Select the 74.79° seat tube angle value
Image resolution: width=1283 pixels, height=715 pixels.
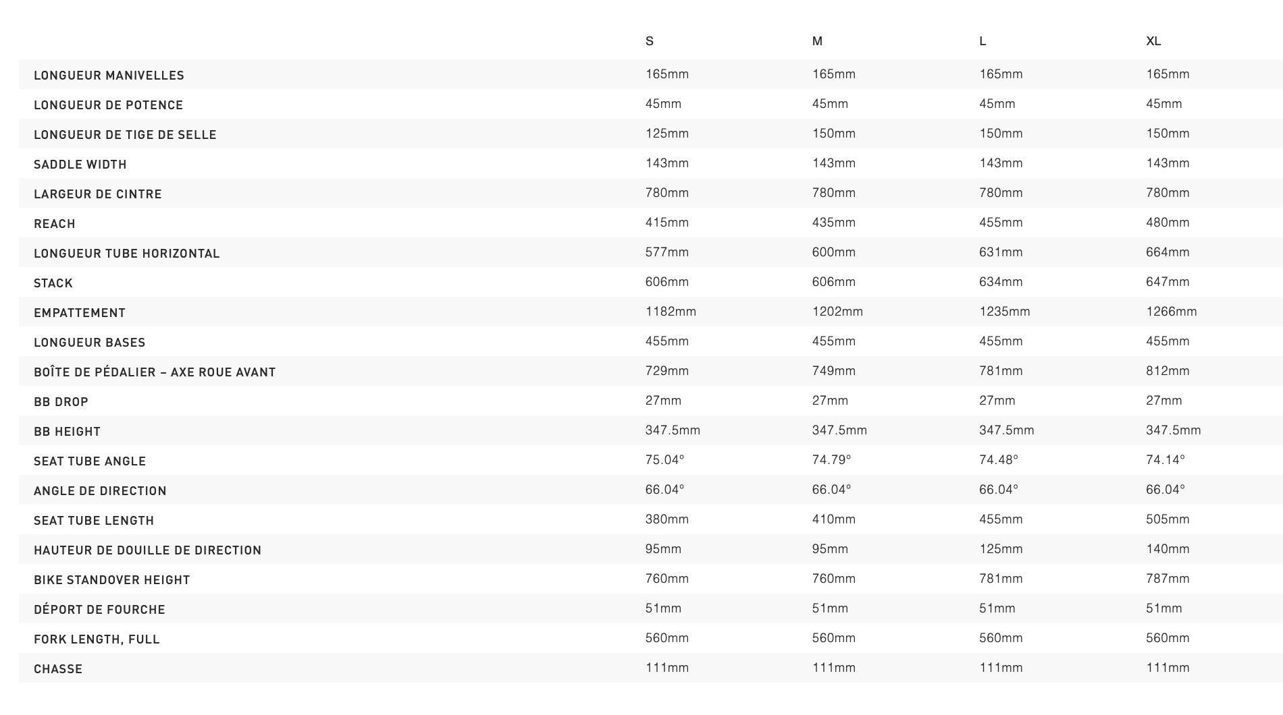[831, 460]
